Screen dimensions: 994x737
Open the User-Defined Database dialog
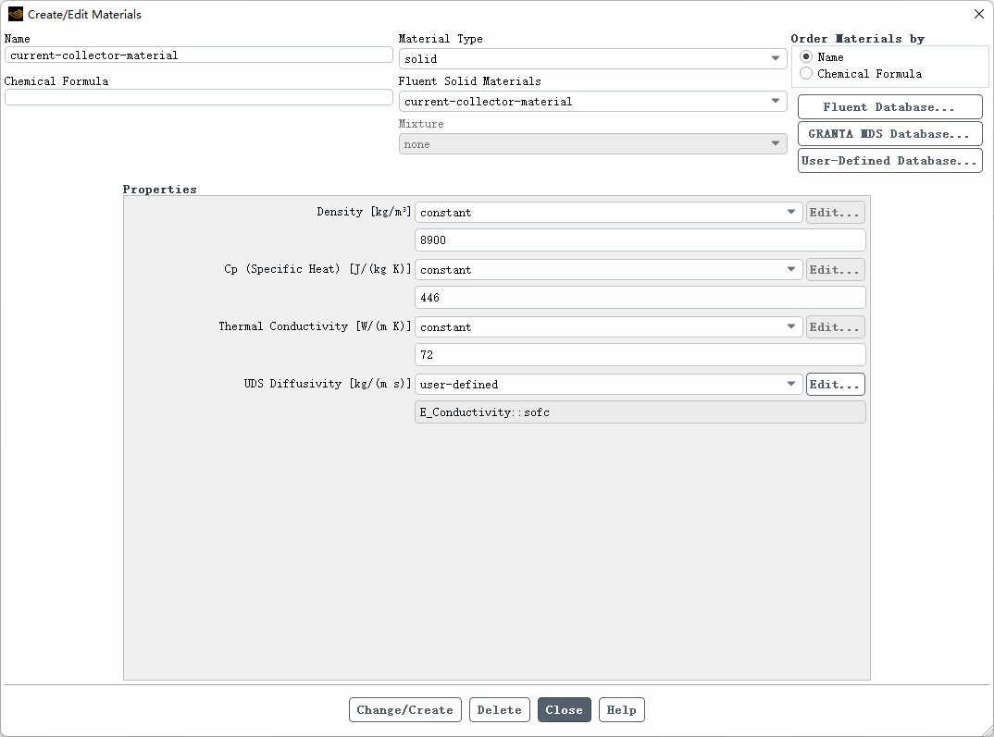[890, 161]
